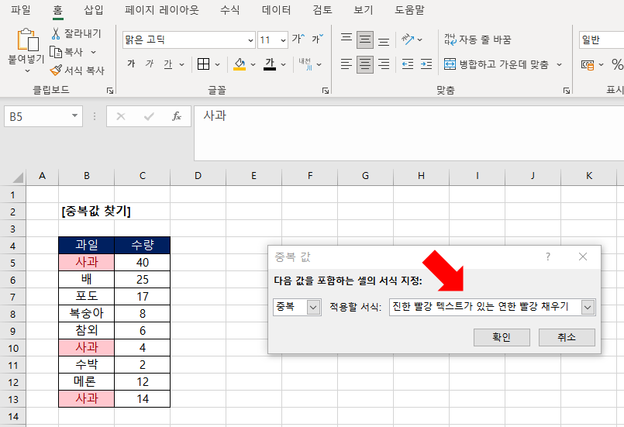Select the row 10 header
Viewport: 624px width, 427px height.
coord(12,348)
